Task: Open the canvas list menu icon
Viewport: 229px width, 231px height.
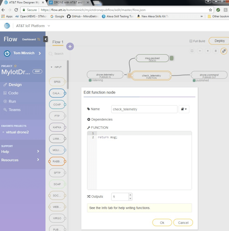Action: [x=216, y=51]
